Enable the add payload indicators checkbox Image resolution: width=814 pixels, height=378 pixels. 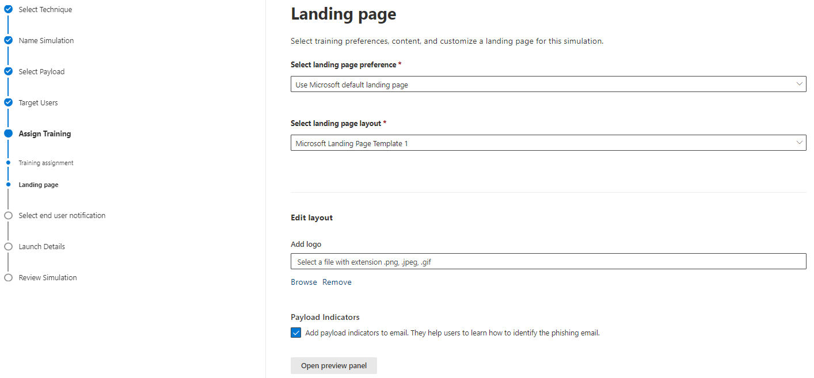pos(295,333)
